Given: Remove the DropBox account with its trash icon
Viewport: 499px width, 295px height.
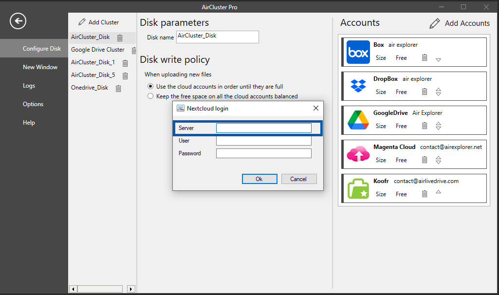Looking at the screenshot, I should pos(424,92).
